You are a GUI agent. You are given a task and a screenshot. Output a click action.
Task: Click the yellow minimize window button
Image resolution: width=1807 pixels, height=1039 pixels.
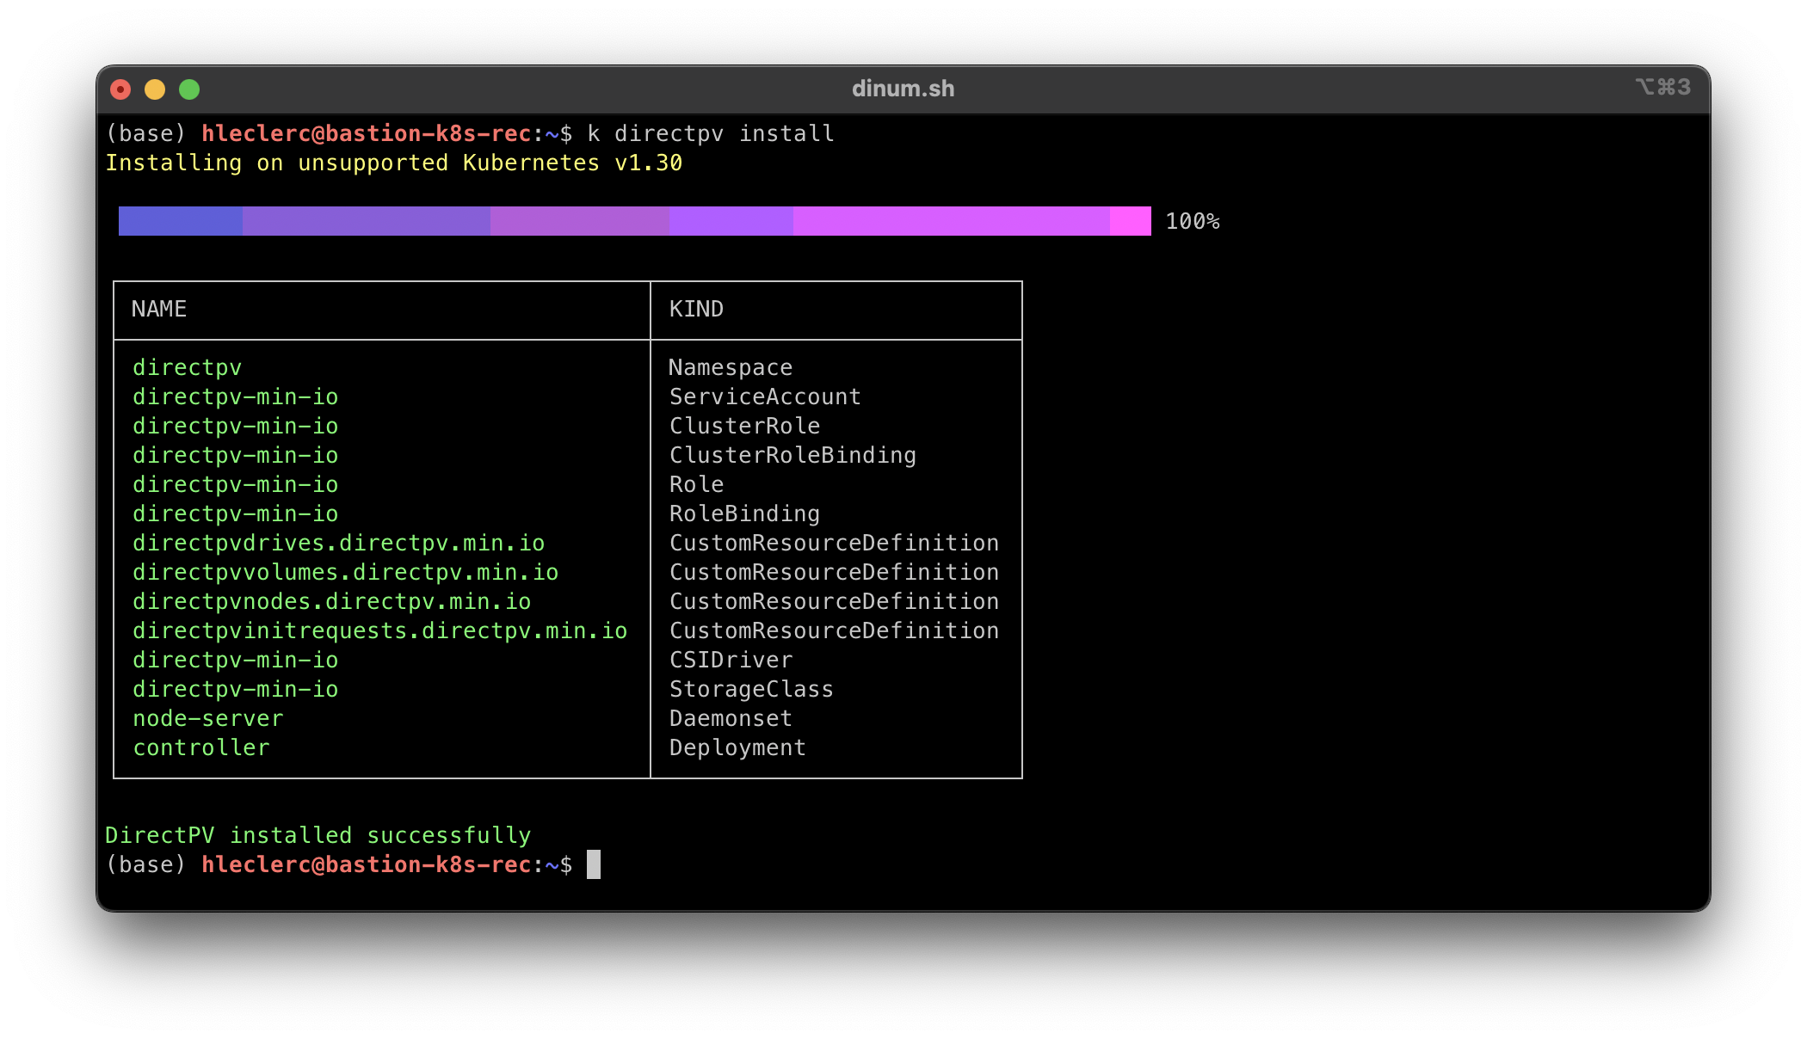tap(155, 89)
